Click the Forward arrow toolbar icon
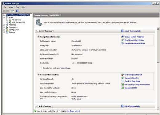Image resolution: width=160 pixels, height=115 pixels. click(x=8, y=11)
